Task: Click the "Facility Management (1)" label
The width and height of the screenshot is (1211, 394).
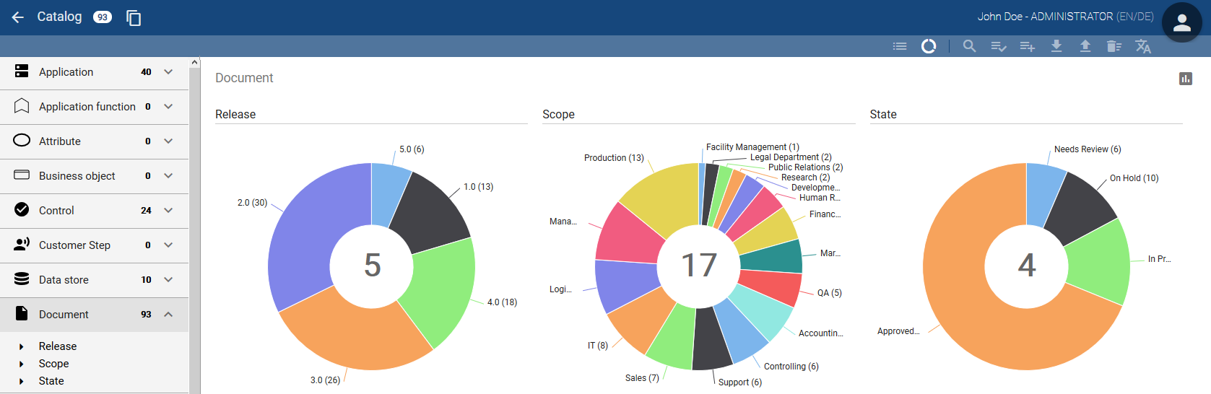Action: click(752, 147)
